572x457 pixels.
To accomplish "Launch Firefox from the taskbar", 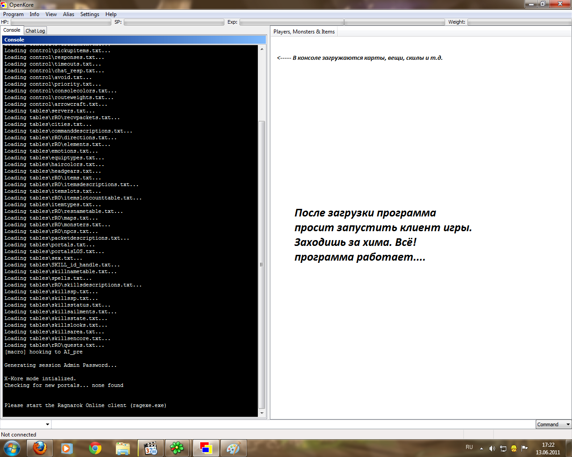I will click(x=40, y=448).
